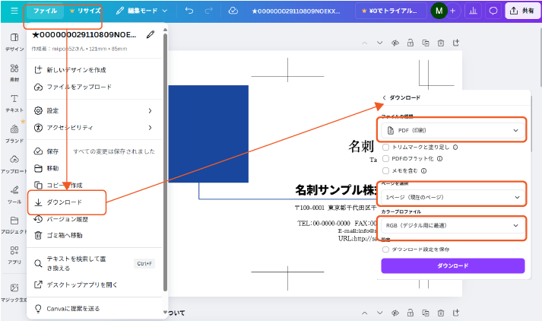The image size is (542, 321).
Task: Open the アップロード panel
Action: 14,164
